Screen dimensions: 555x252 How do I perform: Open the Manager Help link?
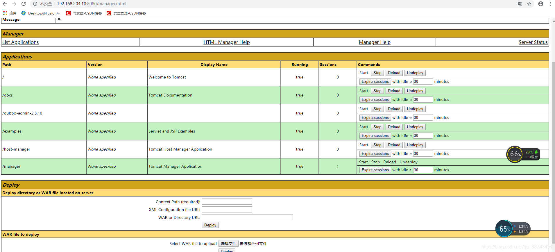pos(375,42)
